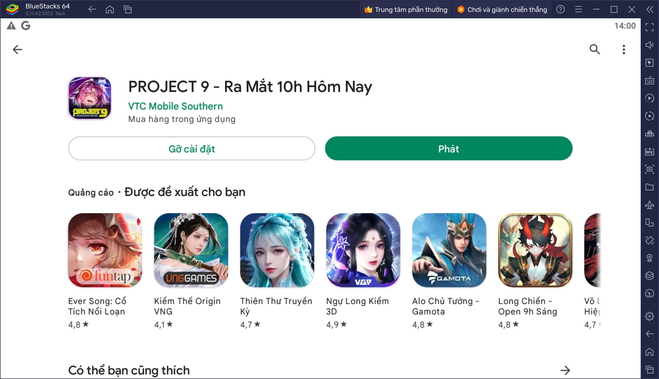Toggle fullscreen mode in the sidebar
The width and height of the screenshot is (659, 379).
point(649,27)
